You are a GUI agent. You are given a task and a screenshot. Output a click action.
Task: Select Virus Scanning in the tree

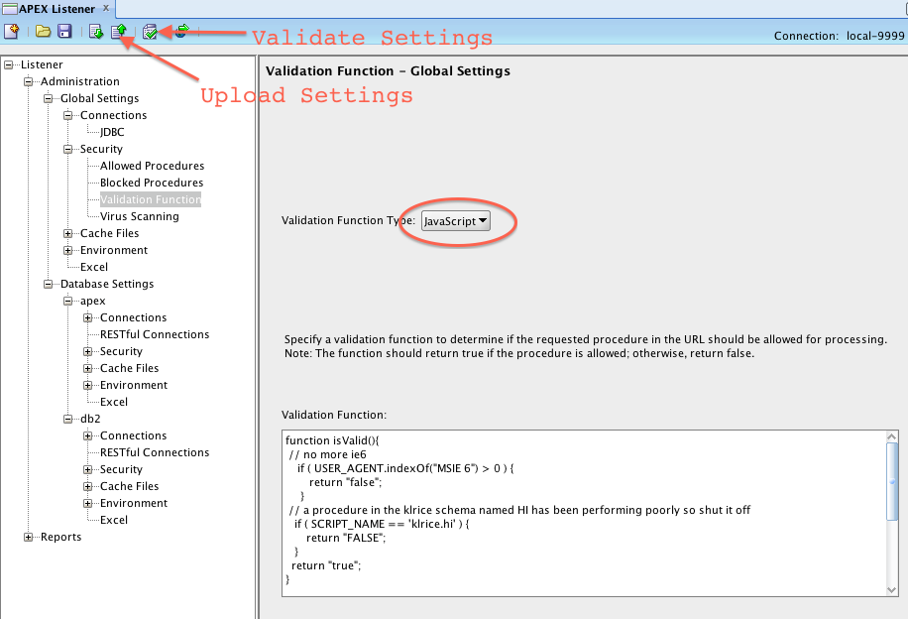click(139, 216)
